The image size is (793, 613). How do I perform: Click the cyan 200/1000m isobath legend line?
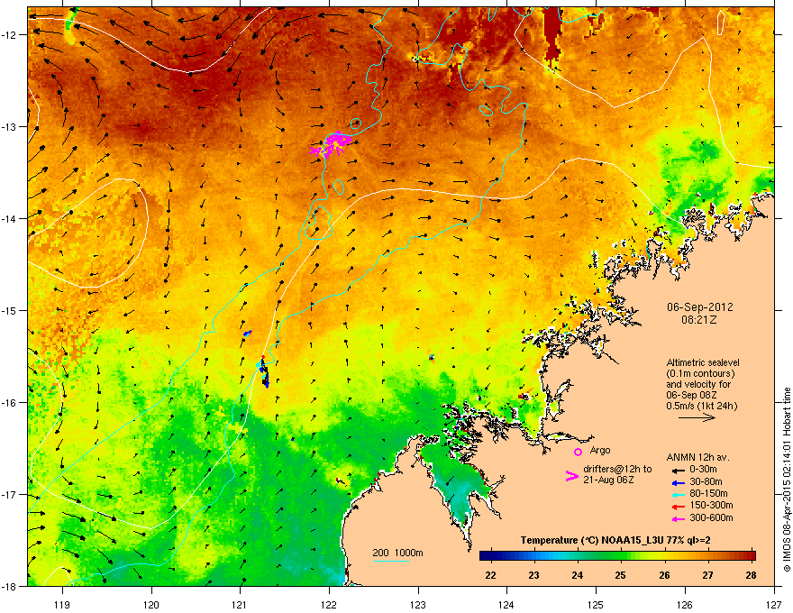click(390, 561)
